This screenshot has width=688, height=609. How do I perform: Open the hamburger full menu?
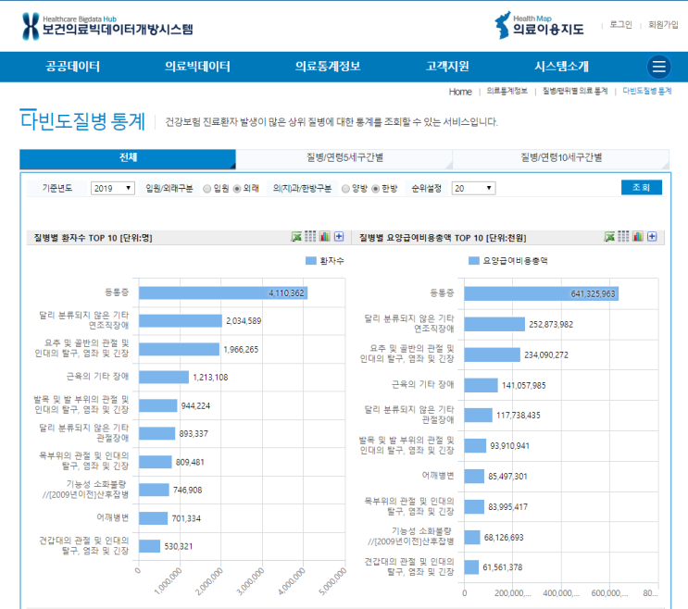click(658, 67)
